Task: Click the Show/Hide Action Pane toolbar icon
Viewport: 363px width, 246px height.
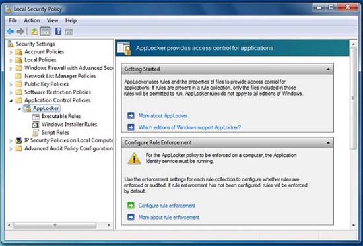Action: point(69,32)
